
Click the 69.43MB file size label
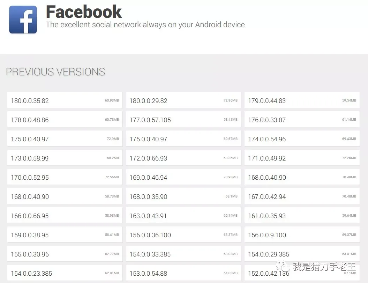point(349,139)
